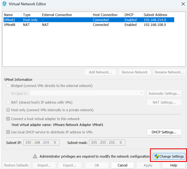This screenshot has height=169, width=187.
Task: Click the Name column header
Action: [x=12, y=15]
